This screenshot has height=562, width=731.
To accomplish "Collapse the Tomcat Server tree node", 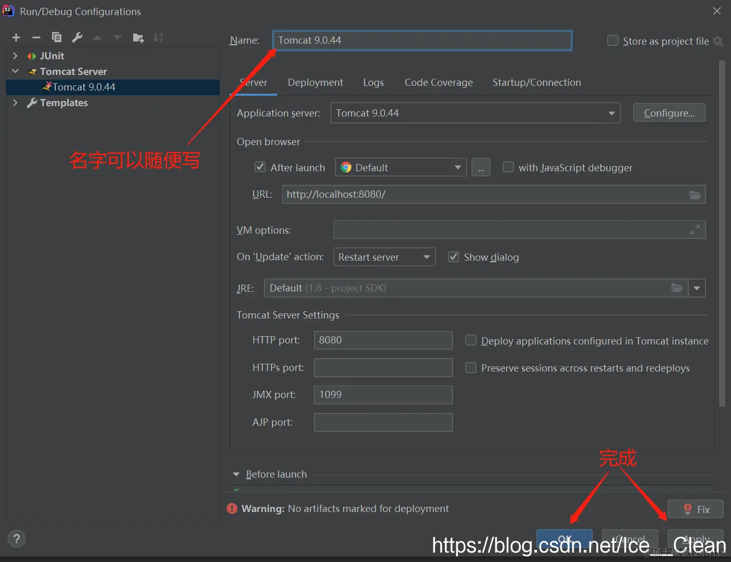I will [15, 71].
